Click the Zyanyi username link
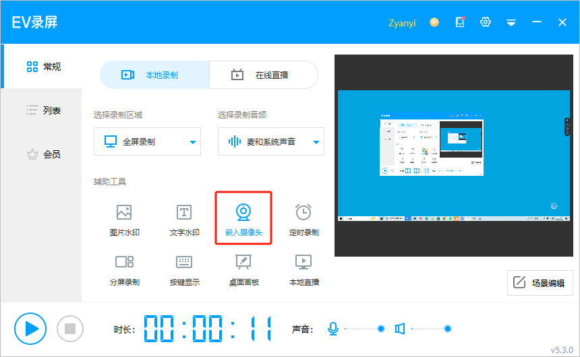This screenshot has width=580, height=357. point(402,22)
